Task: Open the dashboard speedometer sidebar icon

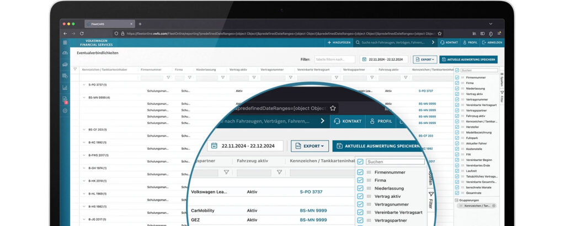Action: (x=65, y=53)
